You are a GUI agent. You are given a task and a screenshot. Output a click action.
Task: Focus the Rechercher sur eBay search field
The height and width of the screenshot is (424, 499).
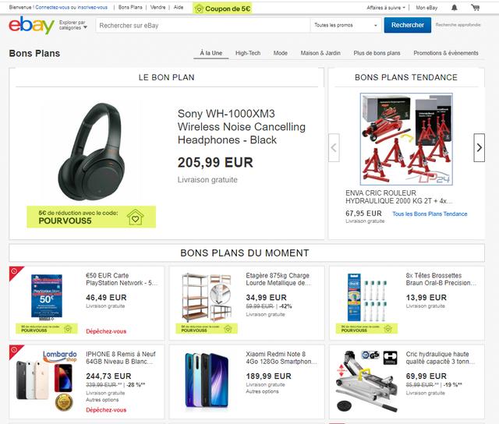203,26
